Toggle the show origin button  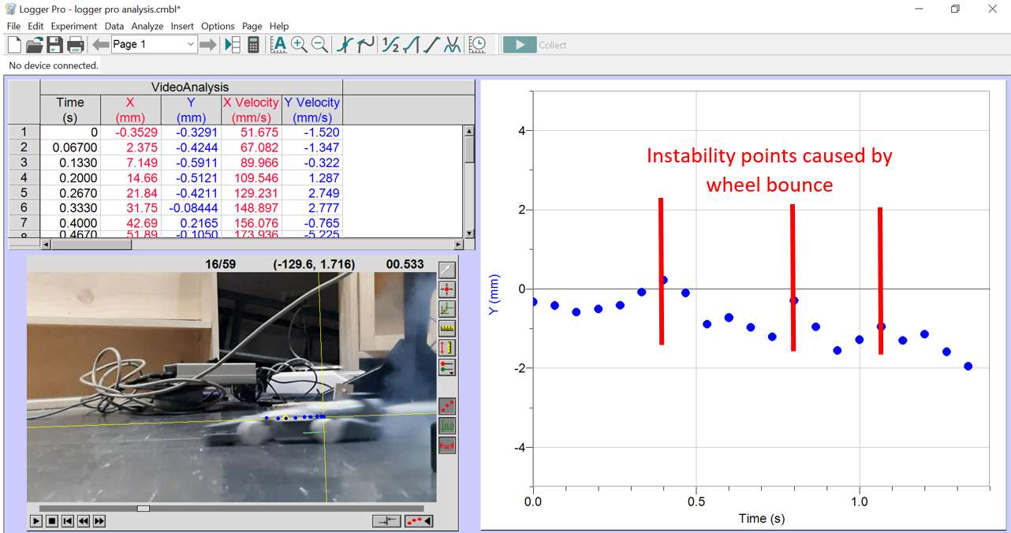click(x=446, y=426)
